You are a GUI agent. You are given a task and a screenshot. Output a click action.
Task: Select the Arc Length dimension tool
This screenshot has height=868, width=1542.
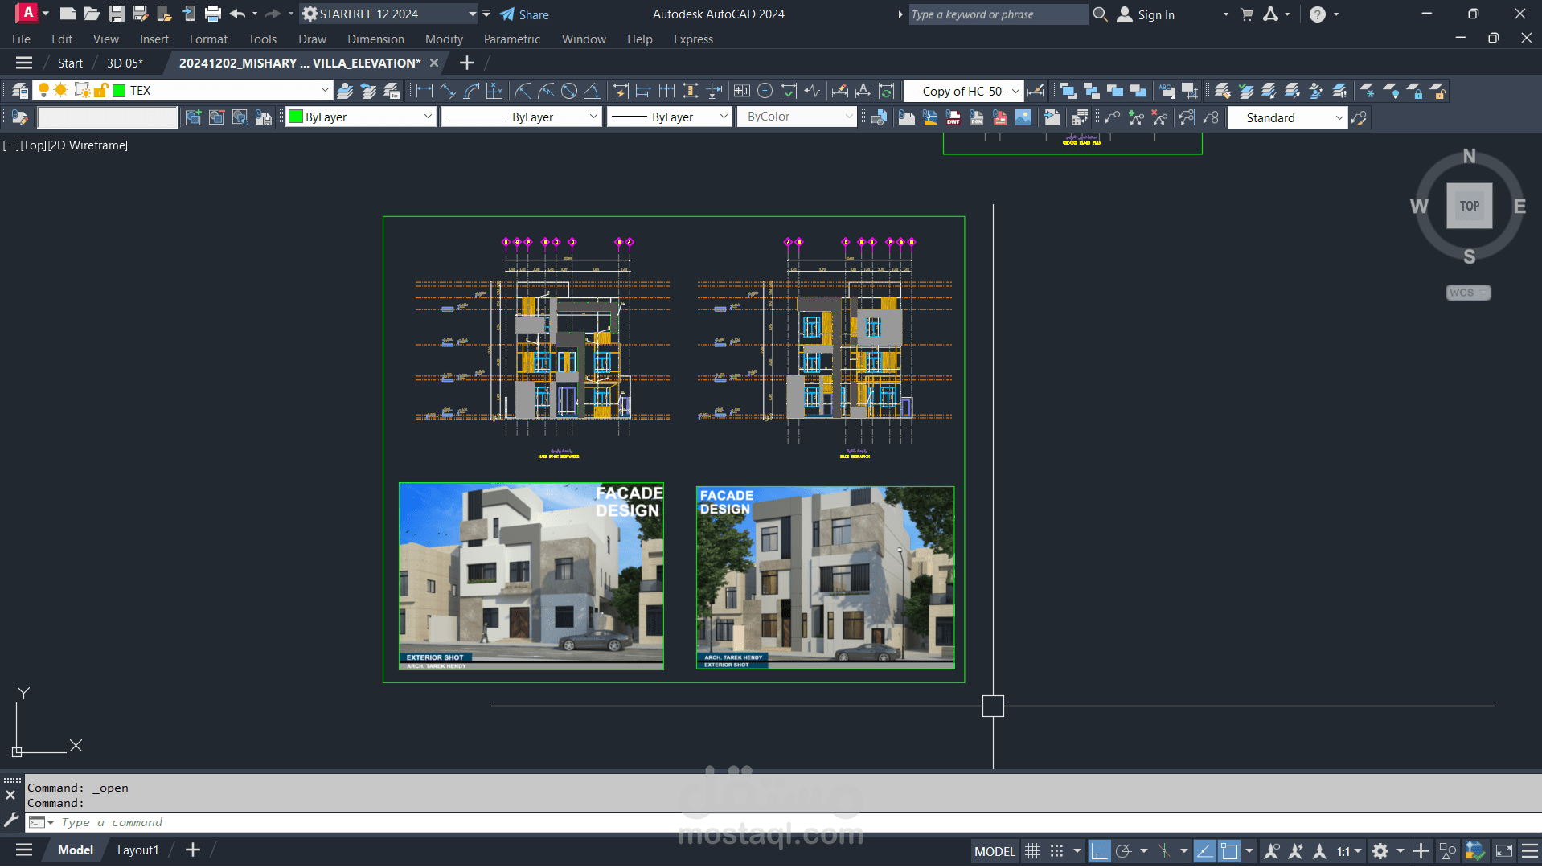[472, 91]
